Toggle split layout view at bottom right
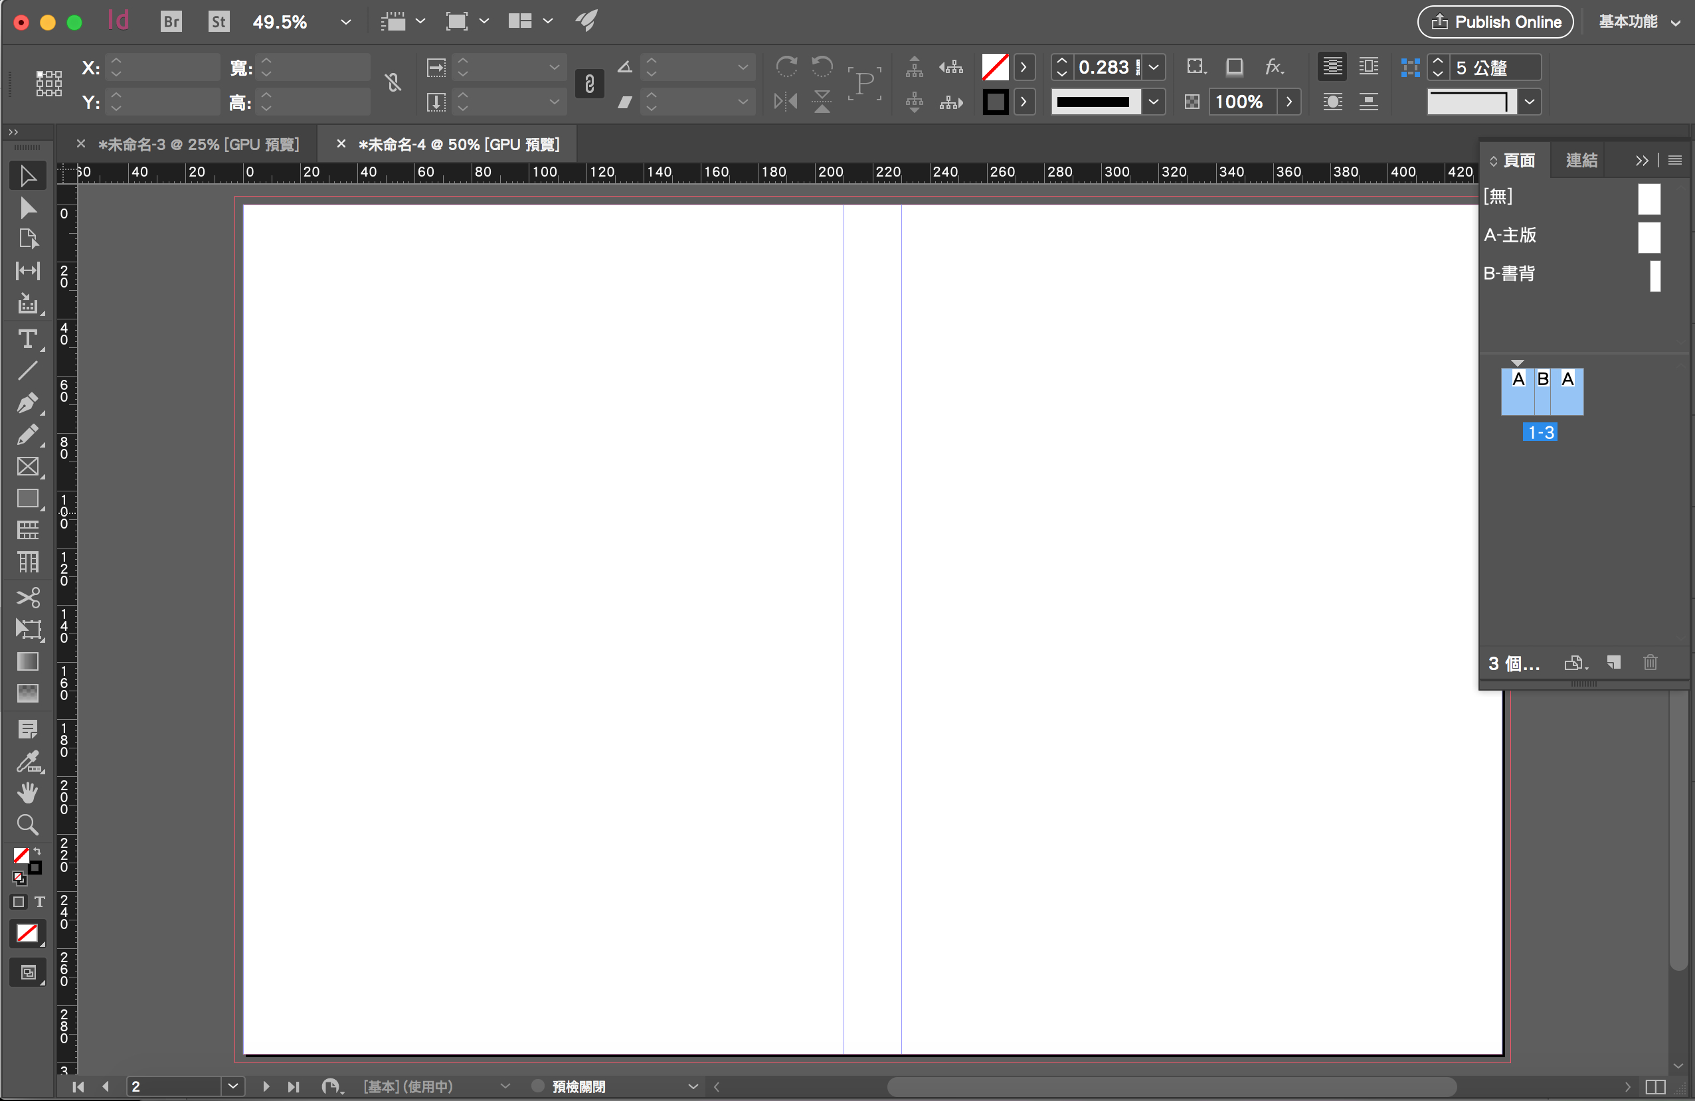This screenshot has height=1101, width=1695. (1655, 1087)
